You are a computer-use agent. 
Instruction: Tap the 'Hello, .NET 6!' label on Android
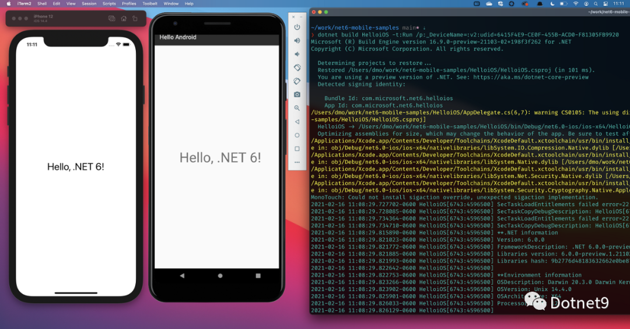click(220, 158)
